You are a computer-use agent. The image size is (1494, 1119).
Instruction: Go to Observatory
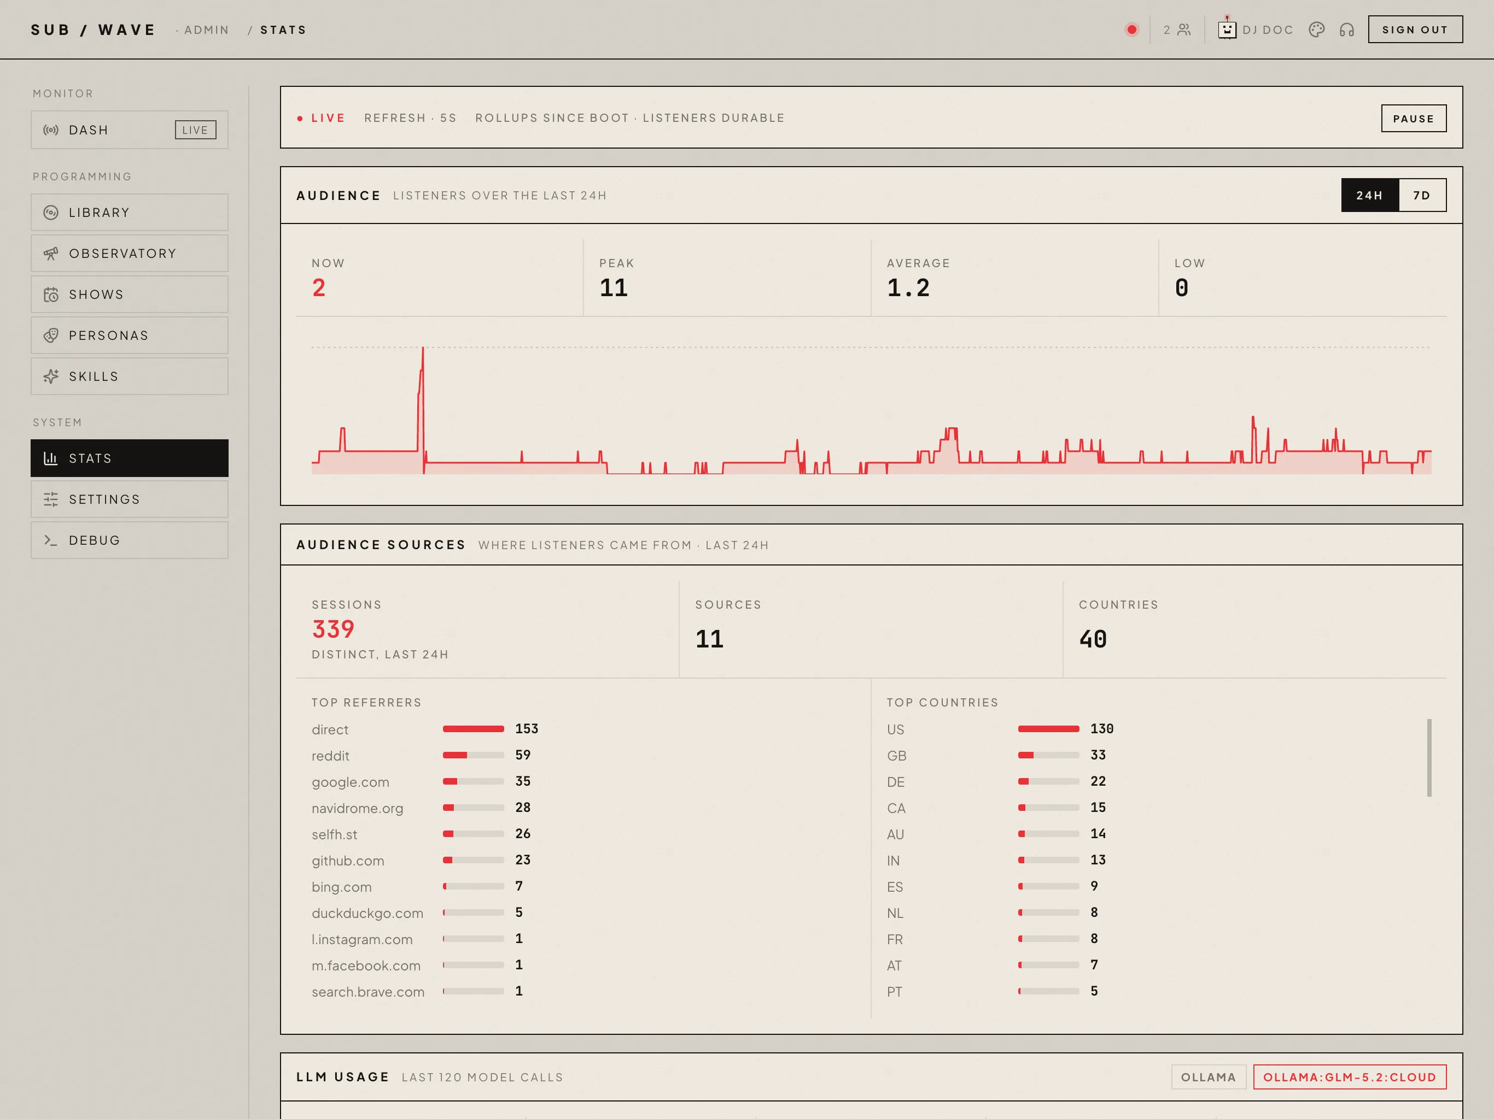[130, 254]
